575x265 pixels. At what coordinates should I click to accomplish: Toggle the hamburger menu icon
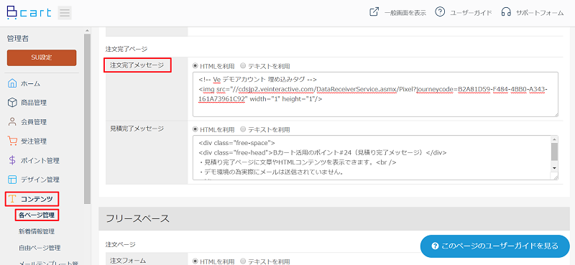point(65,13)
